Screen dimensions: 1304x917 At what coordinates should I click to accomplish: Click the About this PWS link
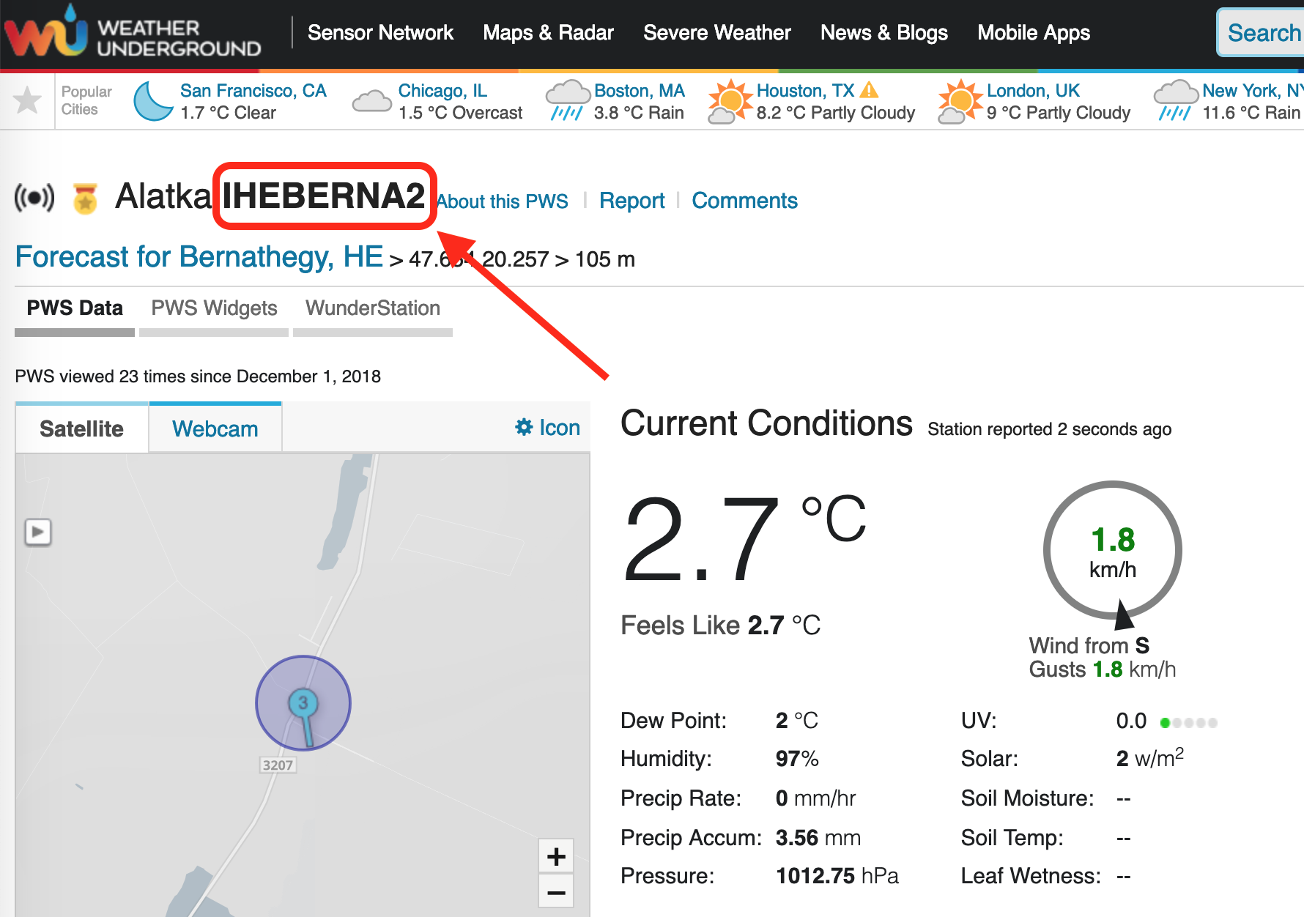coord(503,201)
